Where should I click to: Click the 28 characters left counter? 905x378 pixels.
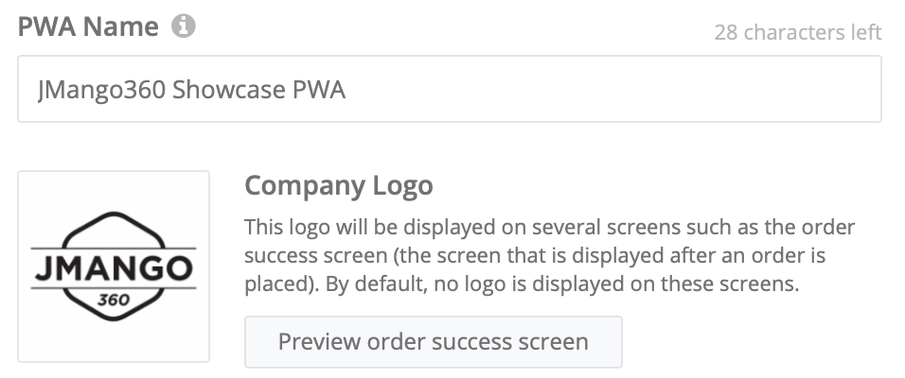coord(797,32)
